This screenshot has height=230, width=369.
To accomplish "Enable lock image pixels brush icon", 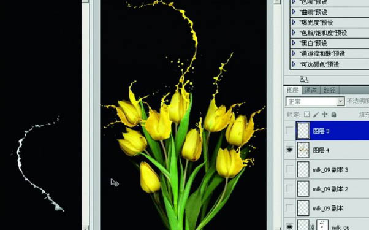I will tap(316, 115).
